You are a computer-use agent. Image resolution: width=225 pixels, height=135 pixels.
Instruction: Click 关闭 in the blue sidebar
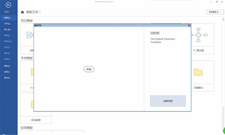tap(7, 59)
